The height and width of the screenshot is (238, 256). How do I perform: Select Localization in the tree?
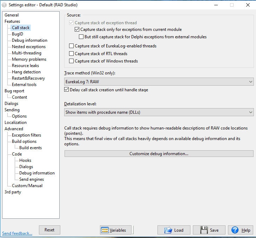point(15,123)
